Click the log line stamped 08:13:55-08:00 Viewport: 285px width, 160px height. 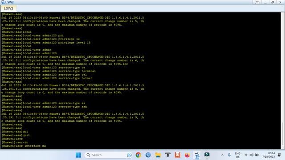[73, 114]
